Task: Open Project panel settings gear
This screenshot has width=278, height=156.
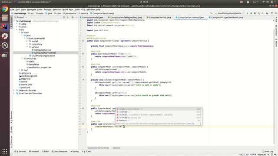Action: [73, 17]
